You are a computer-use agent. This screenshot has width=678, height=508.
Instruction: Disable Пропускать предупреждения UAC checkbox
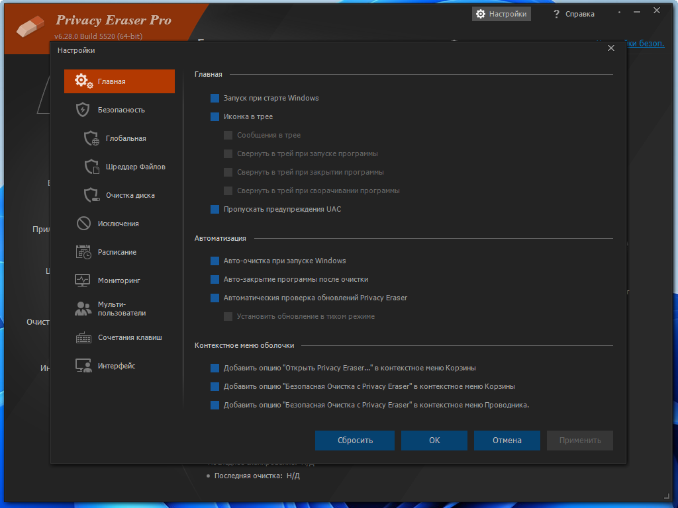[215, 209]
